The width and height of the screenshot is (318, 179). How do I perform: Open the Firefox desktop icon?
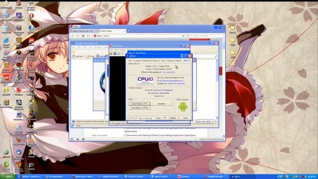pyautogui.click(x=19, y=140)
